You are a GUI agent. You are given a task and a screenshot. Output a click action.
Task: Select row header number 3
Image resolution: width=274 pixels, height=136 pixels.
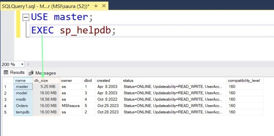(8, 99)
